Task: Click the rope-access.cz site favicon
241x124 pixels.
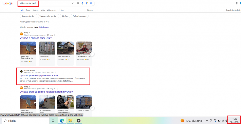Action: click(21, 71)
